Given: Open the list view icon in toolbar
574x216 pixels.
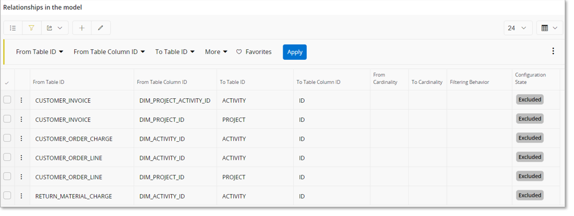Looking at the screenshot, I should (13, 28).
